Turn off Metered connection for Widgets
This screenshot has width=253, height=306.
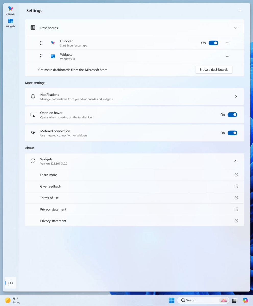pyautogui.click(x=232, y=133)
